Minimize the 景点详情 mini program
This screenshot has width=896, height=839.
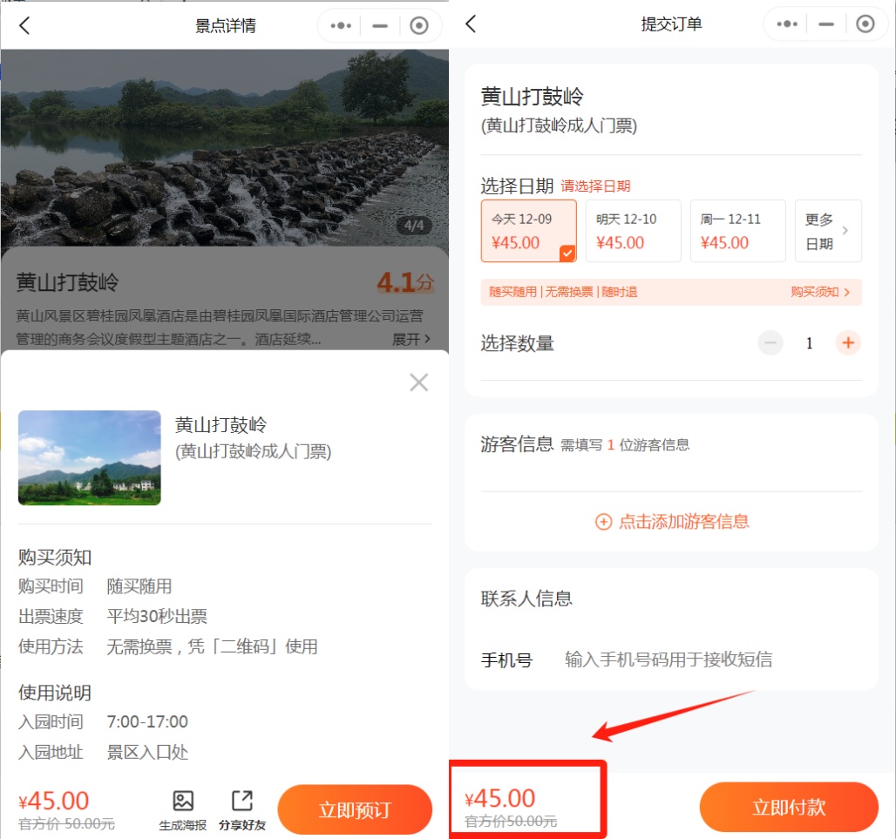(380, 25)
